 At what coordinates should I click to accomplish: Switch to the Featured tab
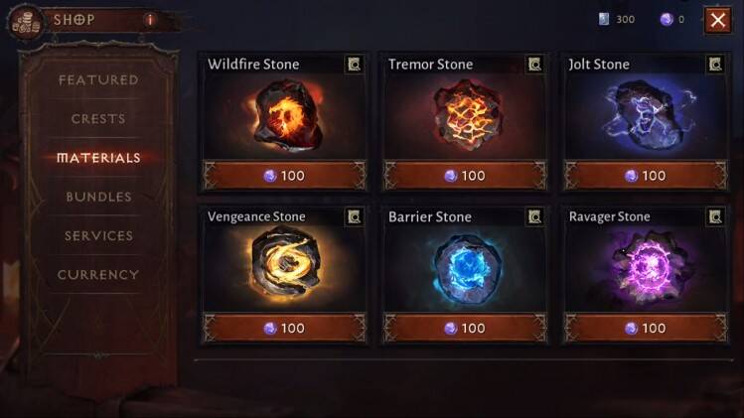pos(98,79)
